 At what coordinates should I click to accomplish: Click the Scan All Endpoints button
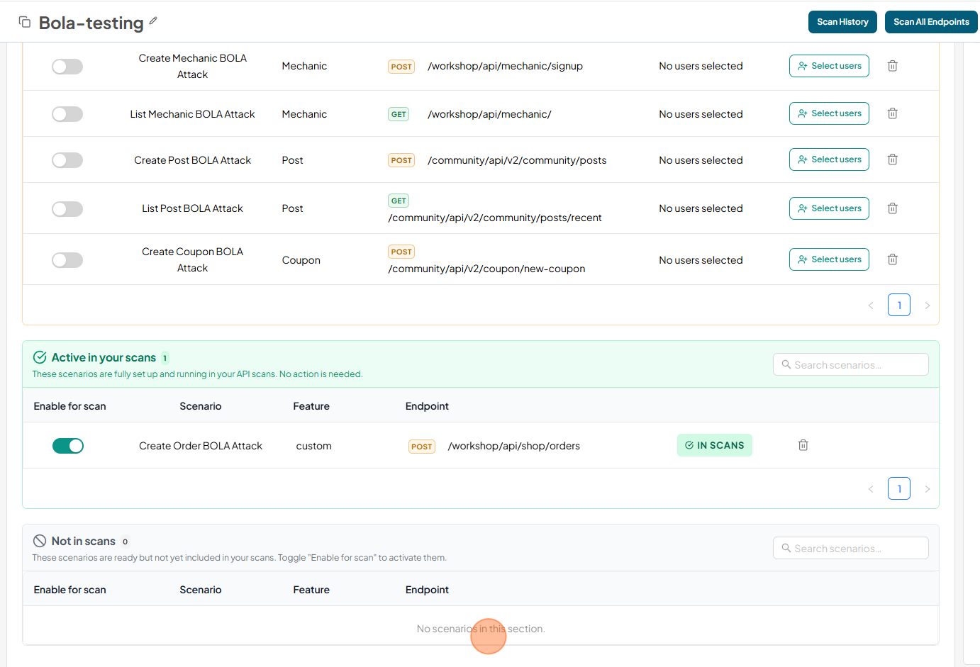[x=930, y=22]
